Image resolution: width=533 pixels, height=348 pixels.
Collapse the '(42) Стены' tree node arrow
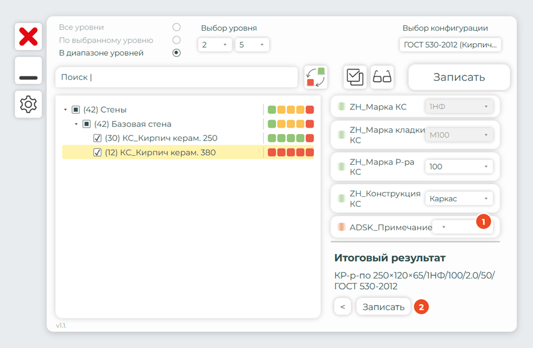pyautogui.click(x=65, y=110)
